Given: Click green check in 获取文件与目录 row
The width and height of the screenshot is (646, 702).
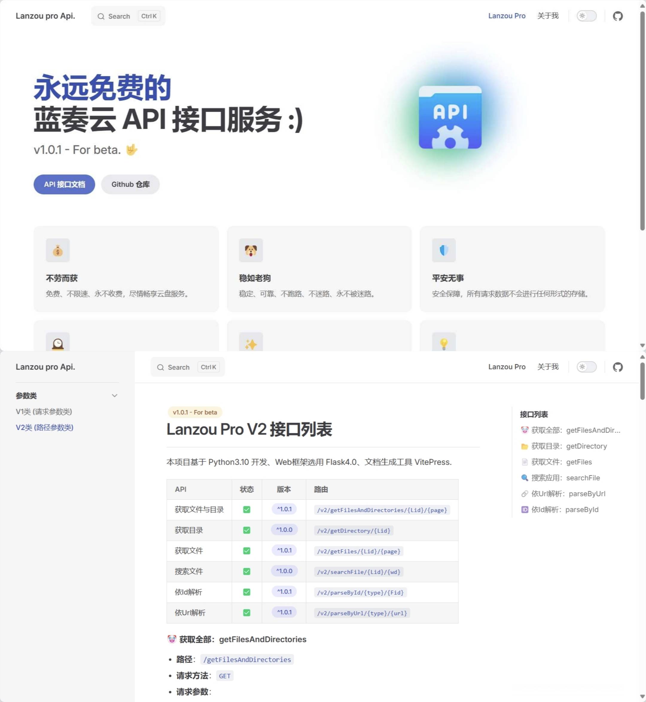Looking at the screenshot, I should 246,509.
